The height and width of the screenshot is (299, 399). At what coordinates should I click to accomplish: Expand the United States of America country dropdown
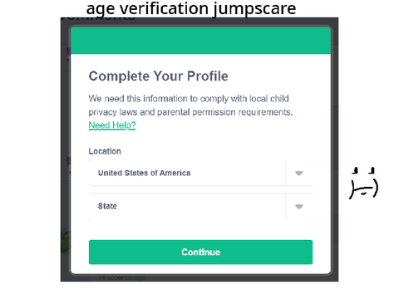pyautogui.click(x=200, y=173)
